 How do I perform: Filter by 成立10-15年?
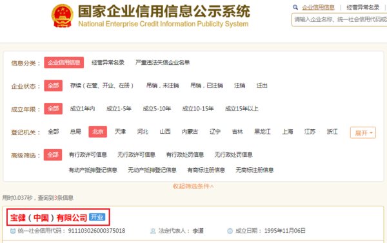(198, 109)
